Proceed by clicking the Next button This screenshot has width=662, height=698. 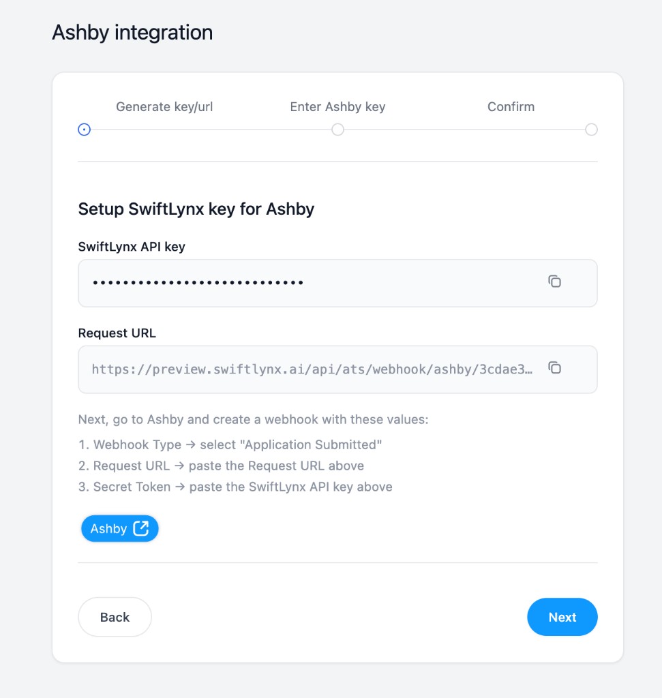[562, 617]
